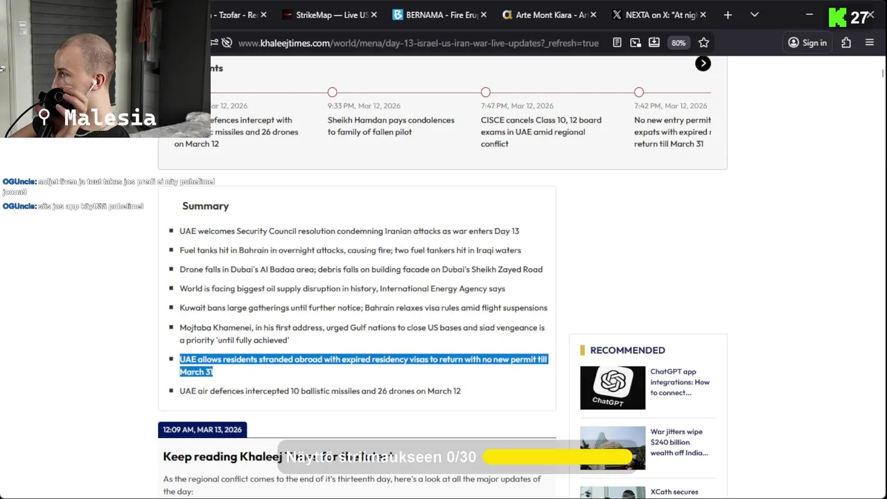Open War jitters wipe $240 billion article
Image resolution: width=887 pixels, height=499 pixels.
679,442
